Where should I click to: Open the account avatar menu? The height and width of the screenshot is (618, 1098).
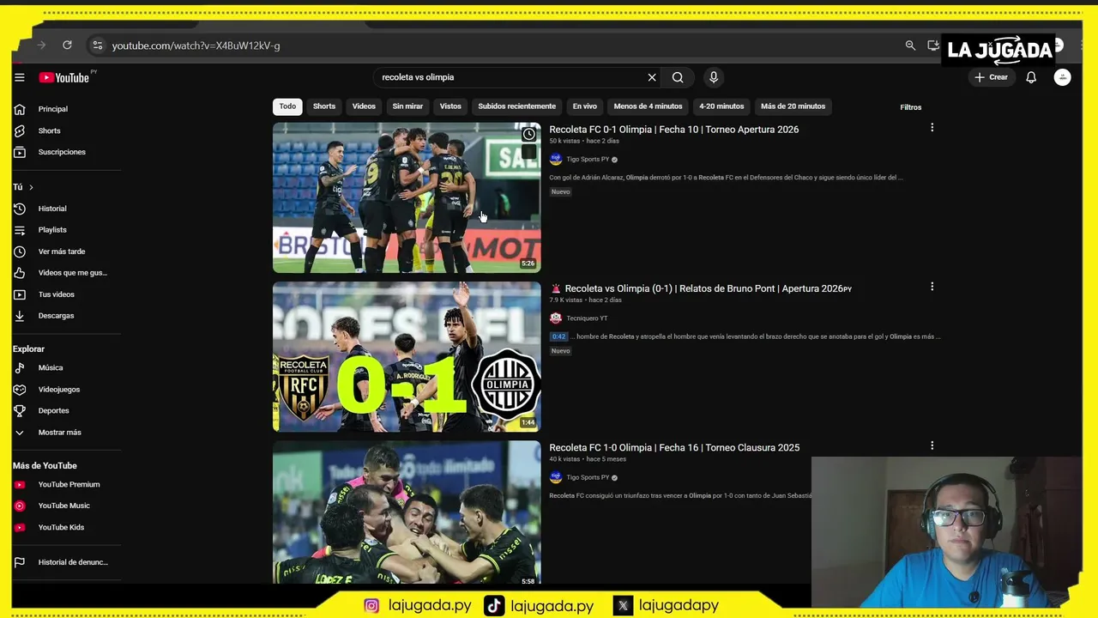tap(1062, 77)
